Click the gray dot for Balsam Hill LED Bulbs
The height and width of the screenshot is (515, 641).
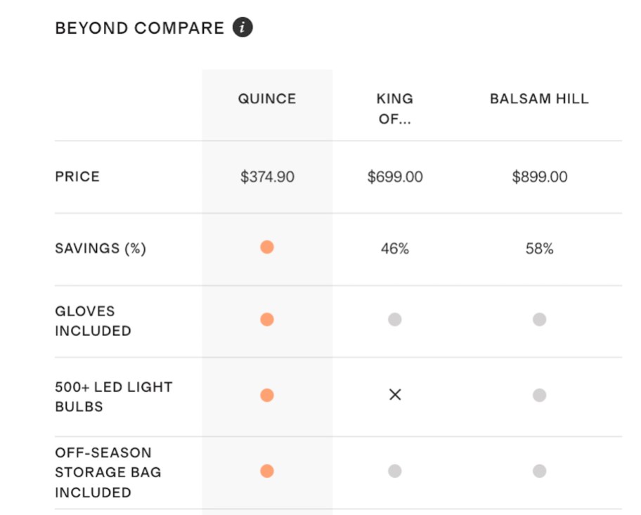click(540, 395)
